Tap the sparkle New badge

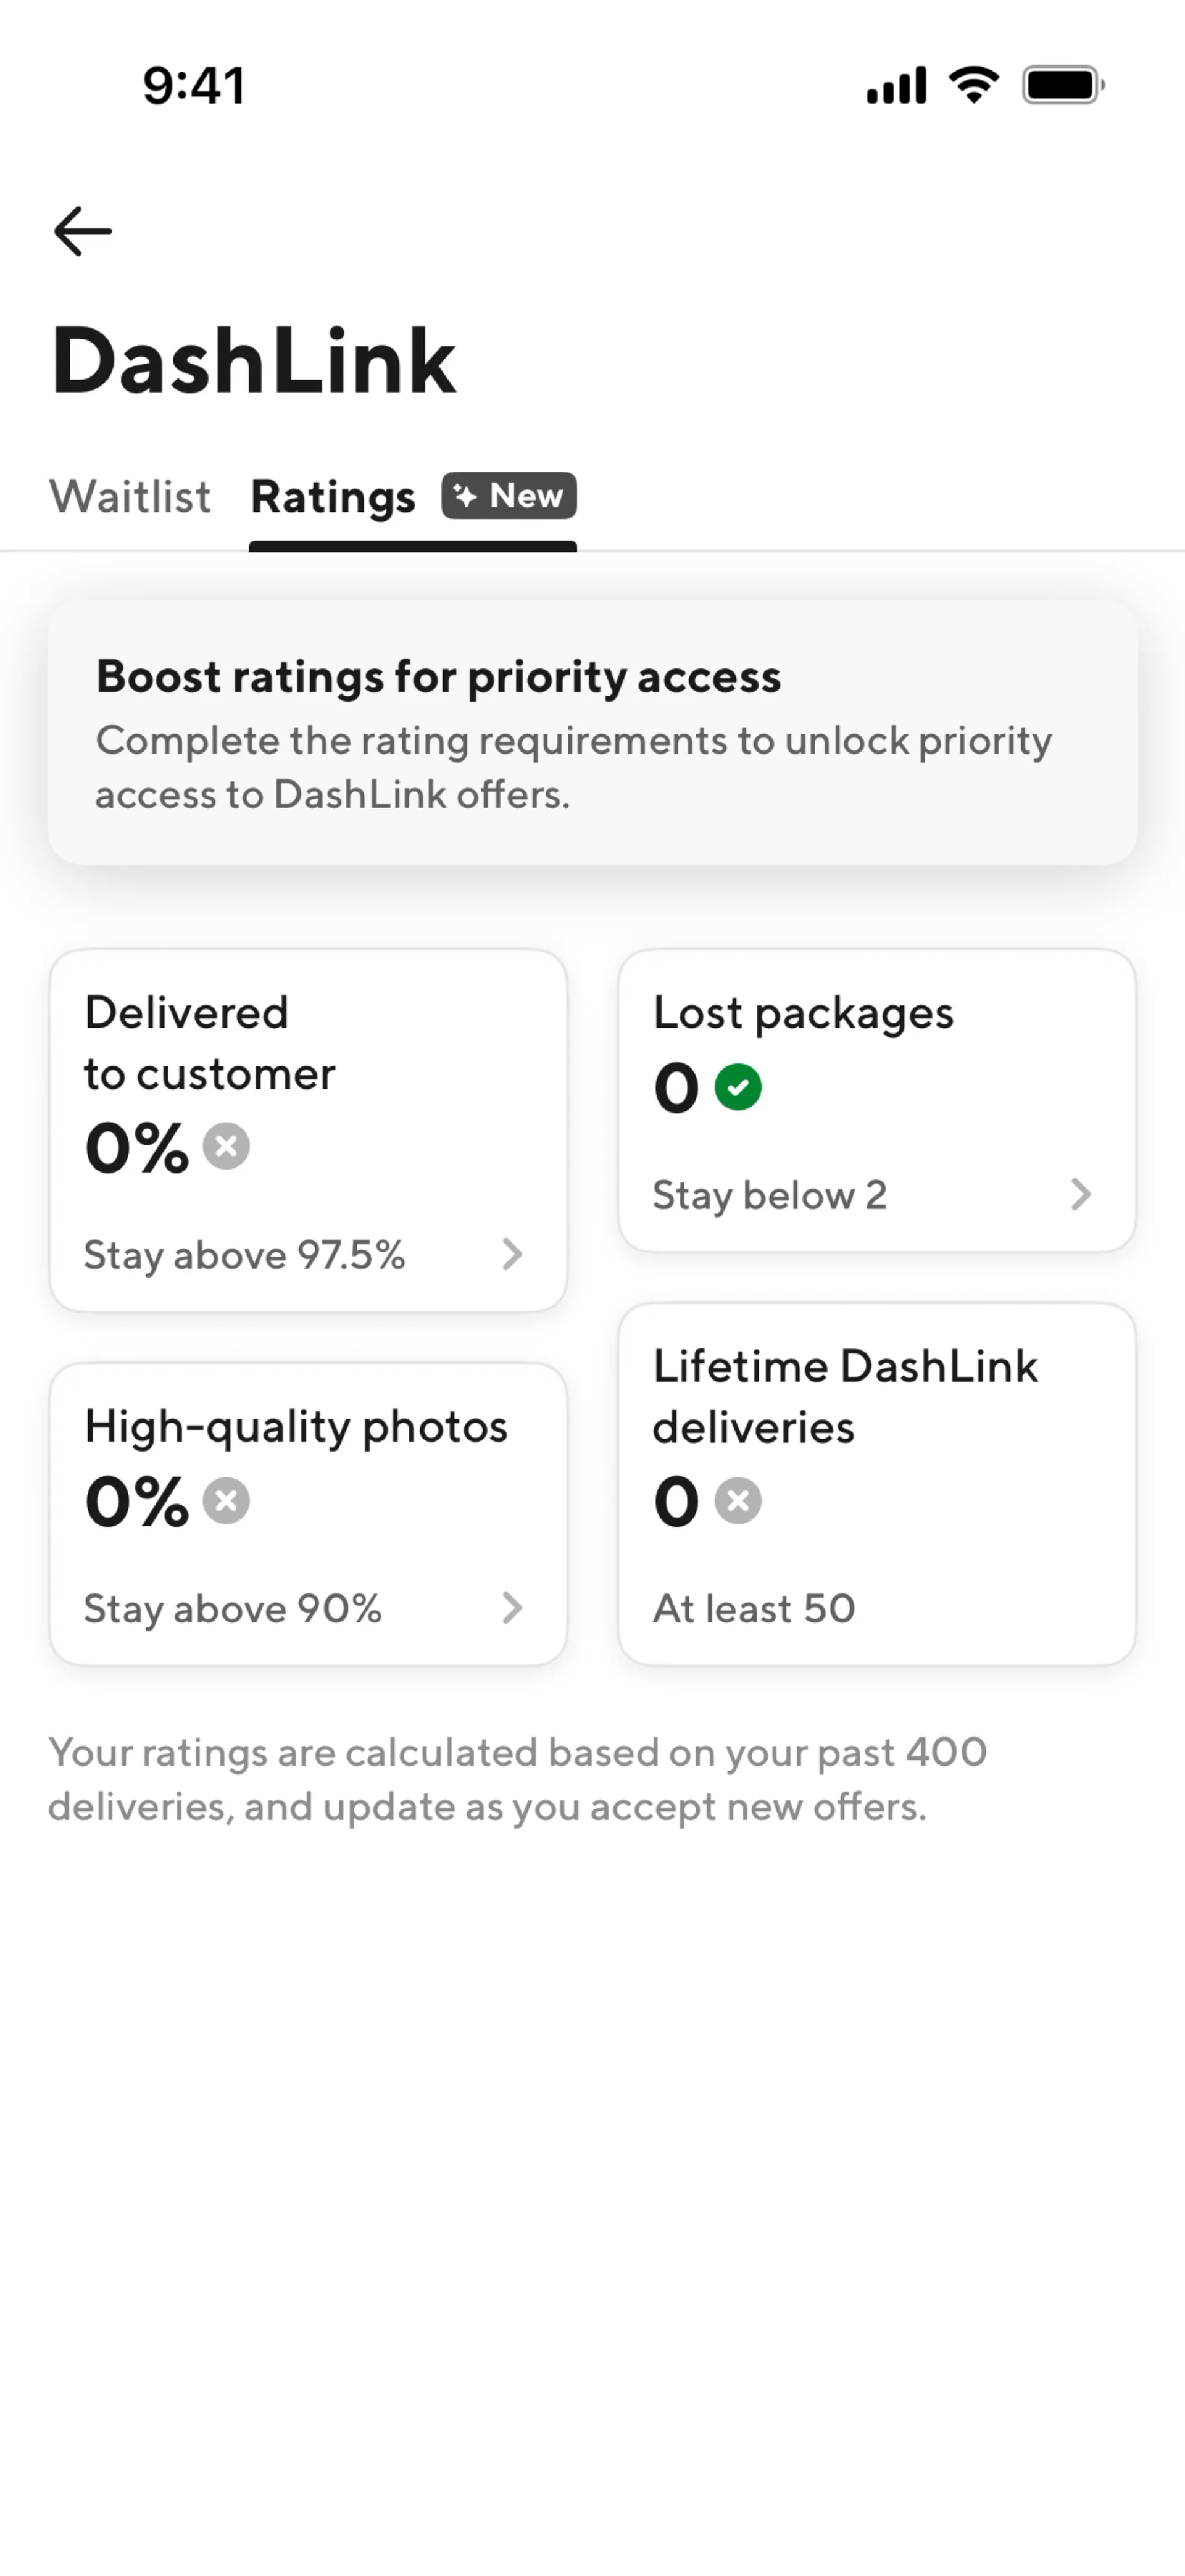coord(509,496)
